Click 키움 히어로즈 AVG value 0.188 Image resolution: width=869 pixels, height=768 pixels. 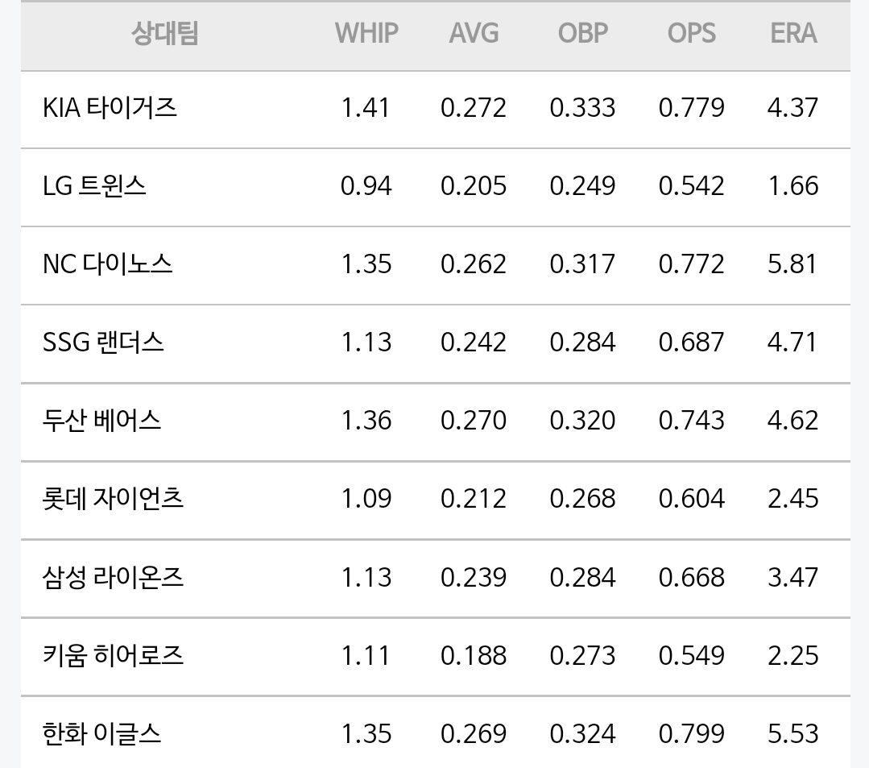[474, 655]
